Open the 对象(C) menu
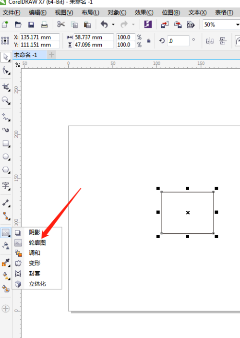Image resolution: width=240 pixels, height=338 pixels. [x=117, y=12]
